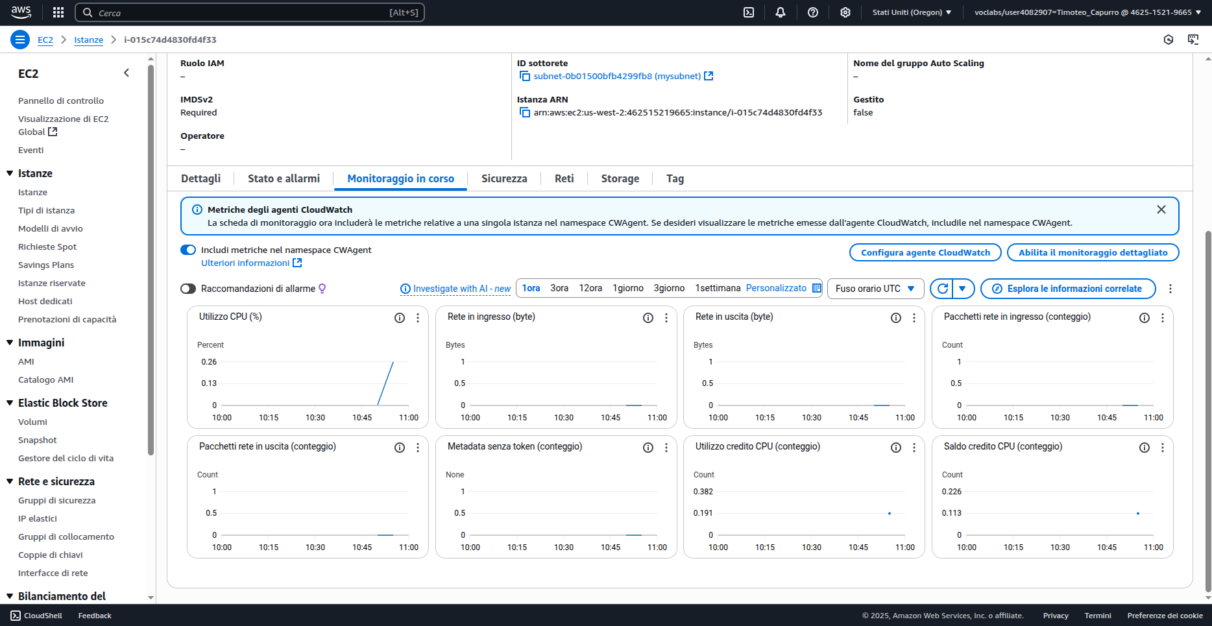The height and width of the screenshot is (626, 1212).
Task: Collapse the Elastic Block Store section
Action: click(10, 403)
